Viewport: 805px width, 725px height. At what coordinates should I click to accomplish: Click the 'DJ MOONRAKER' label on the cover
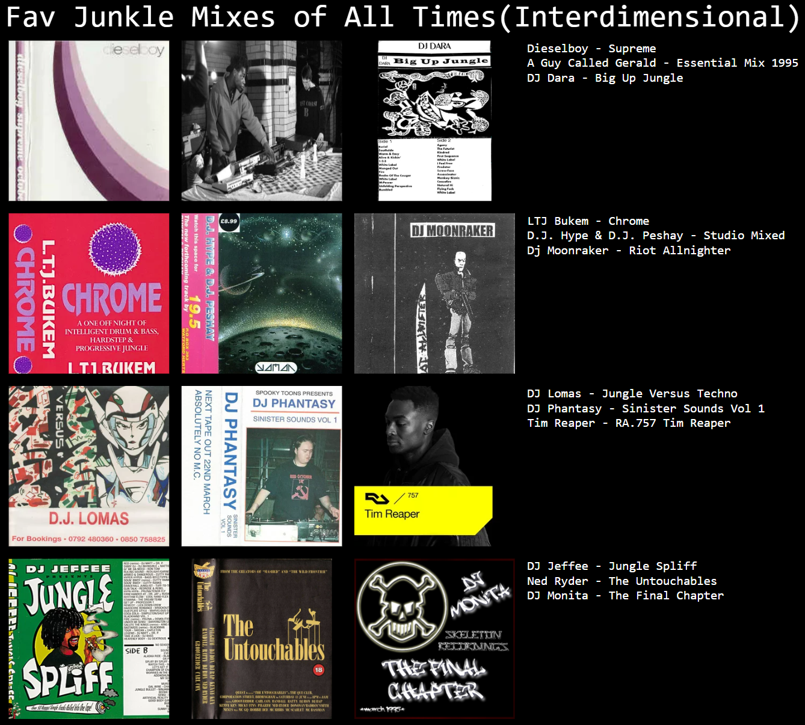[x=452, y=231]
